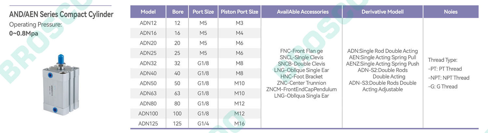Click the Derivative Modell header
The width and height of the screenshot is (488, 133).
[x=383, y=12]
